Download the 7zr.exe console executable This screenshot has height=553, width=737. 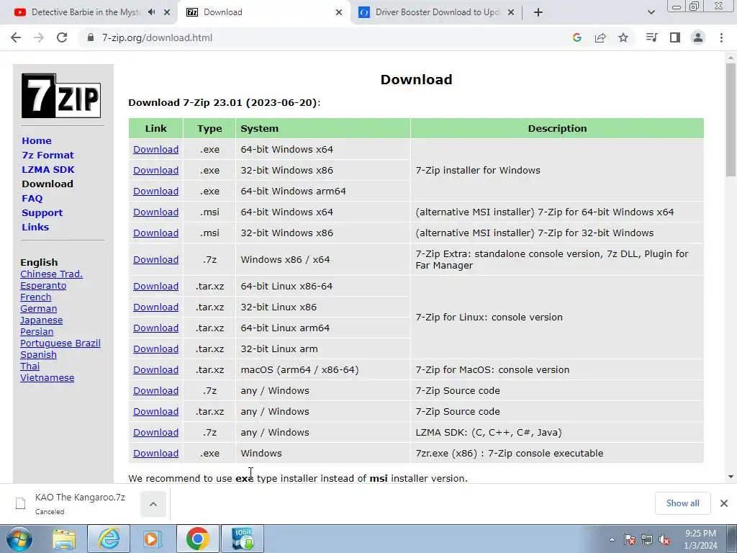pos(155,454)
